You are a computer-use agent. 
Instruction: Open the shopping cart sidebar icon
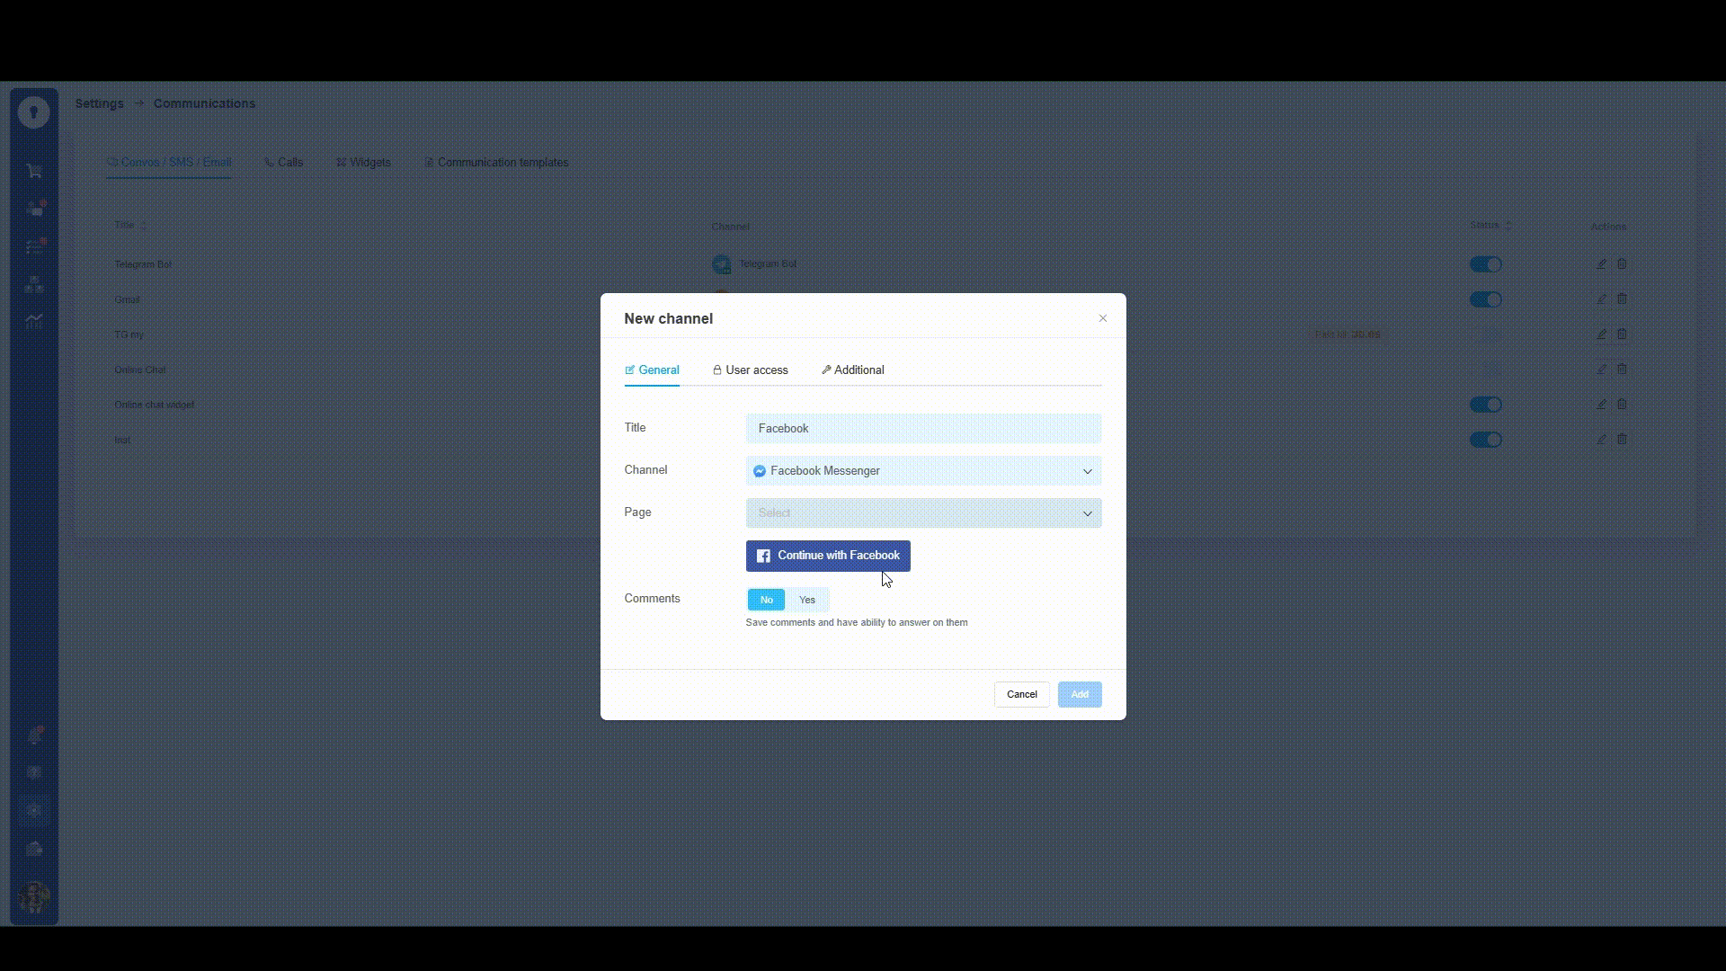(34, 171)
